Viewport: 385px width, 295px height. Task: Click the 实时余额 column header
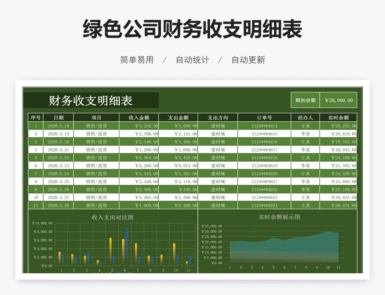pos(338,117)
